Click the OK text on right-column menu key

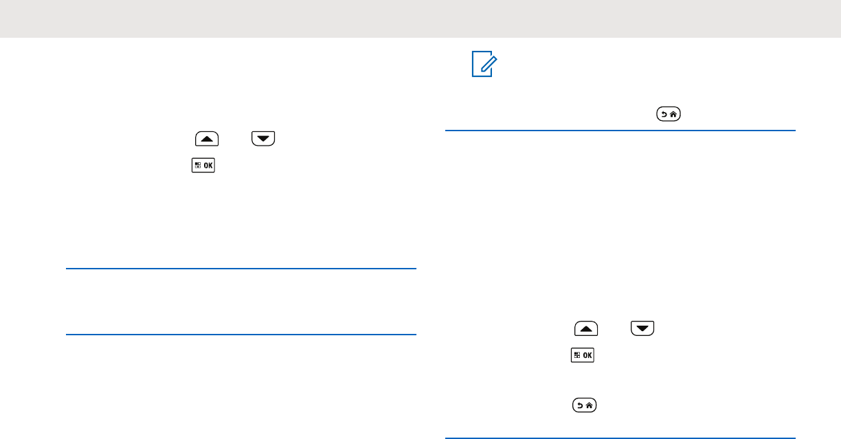587,356
